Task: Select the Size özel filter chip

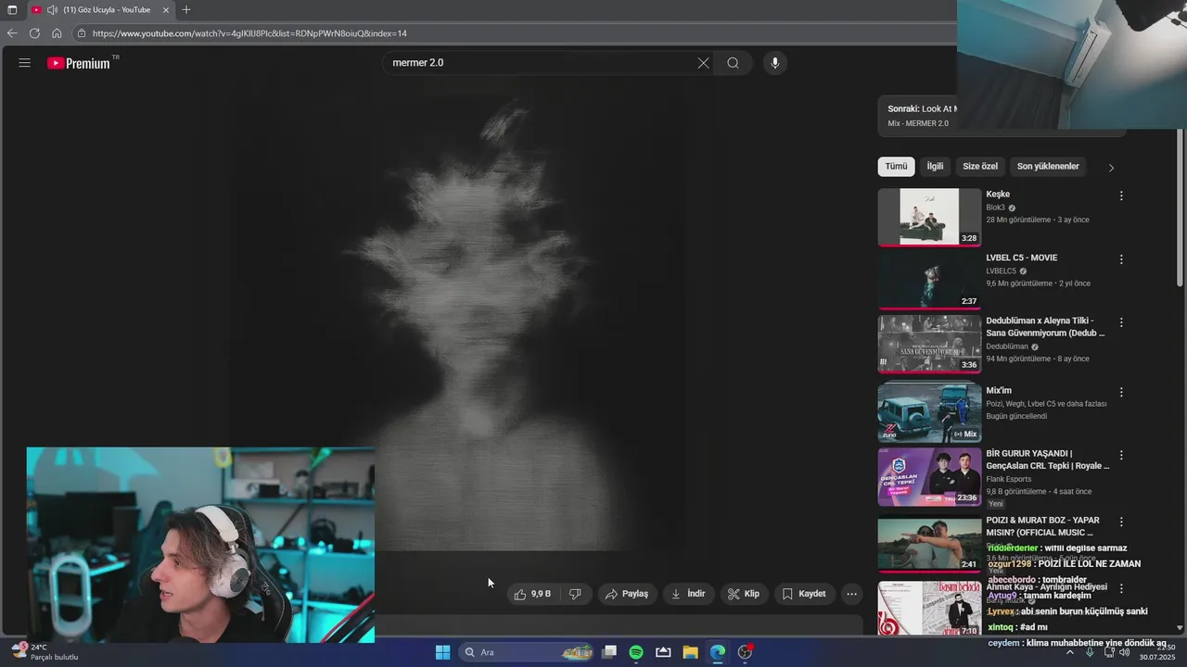Action: tap(980, 167)
